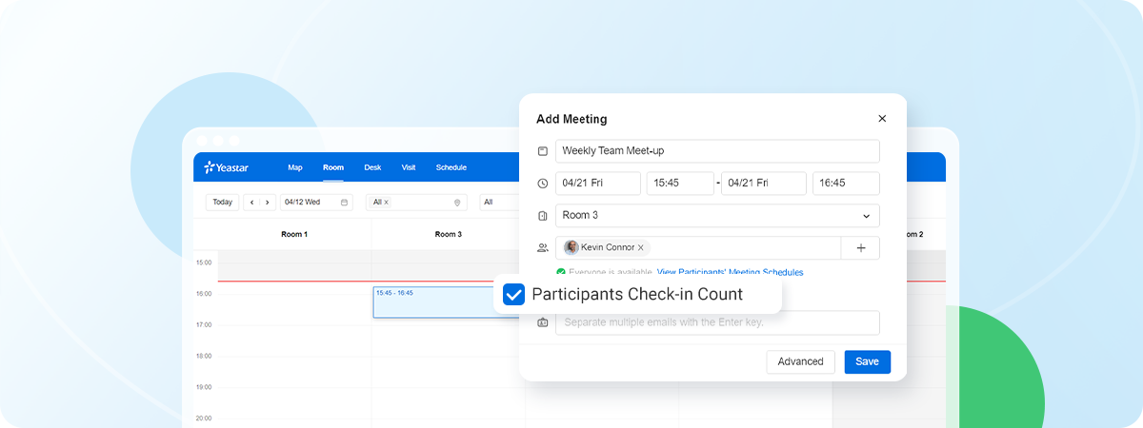Click the room door icon

tap(542, 216)
